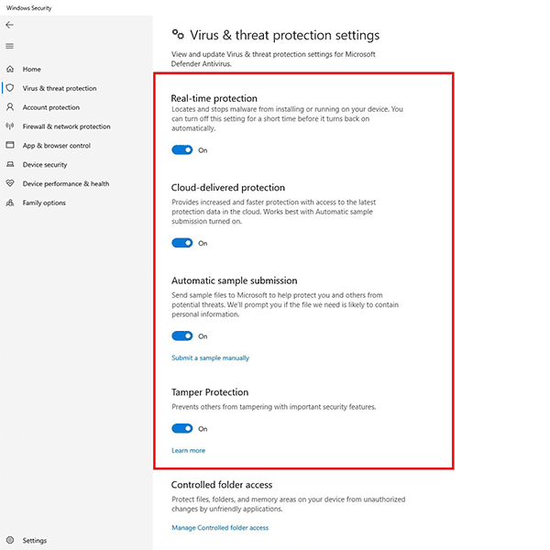Open Account protection section
This screenshot has height=550, width=550.
51,107
